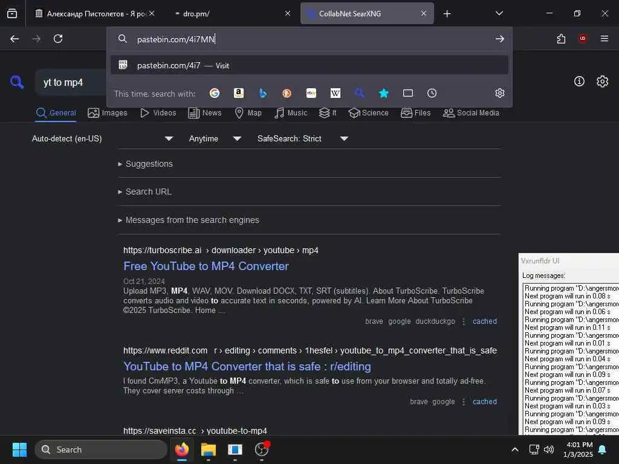Open the Firefox hamburger menu

coord(604,39)
